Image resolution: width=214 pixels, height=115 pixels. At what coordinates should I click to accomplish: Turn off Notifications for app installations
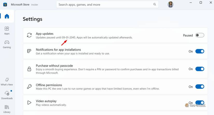tap(200, 51)
